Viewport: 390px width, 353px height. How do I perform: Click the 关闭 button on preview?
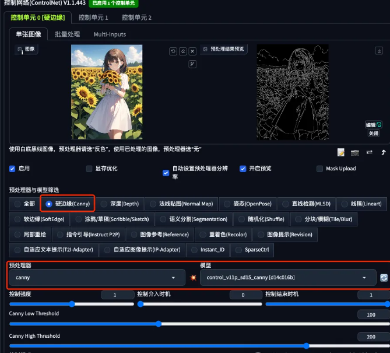coord(373,134)
